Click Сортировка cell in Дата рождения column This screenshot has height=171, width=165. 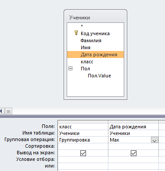pos(133,146)
